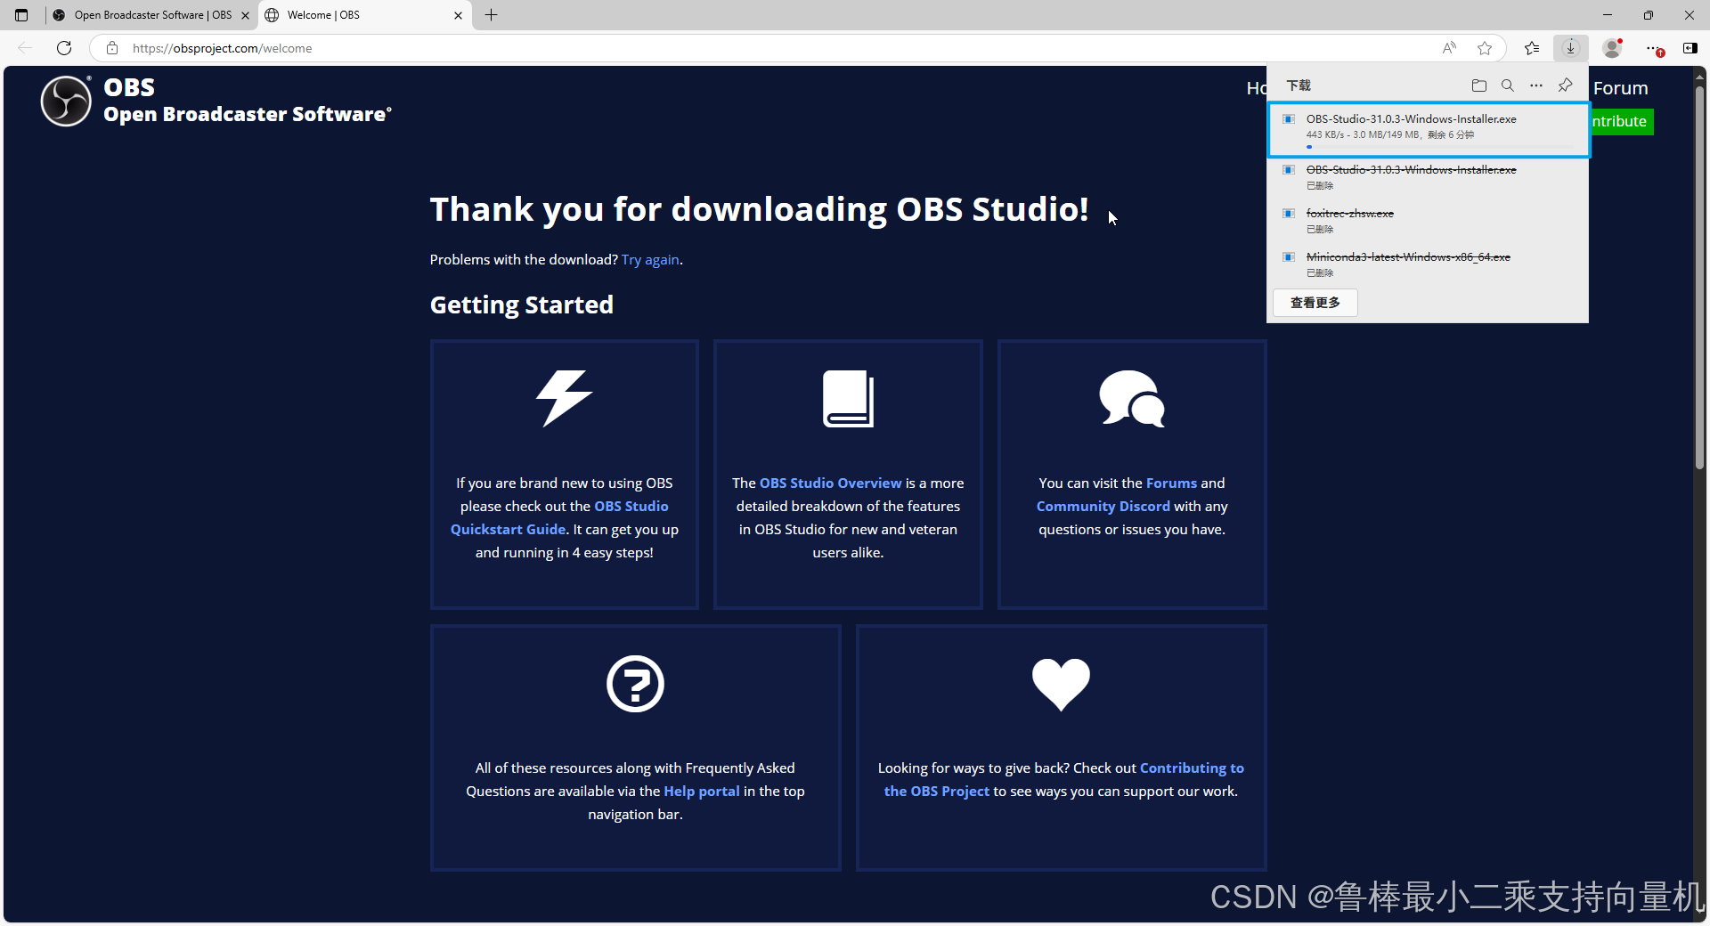Open the OBS Studio Overview link
Screen dimensions: 1710x926
point(830,483)
